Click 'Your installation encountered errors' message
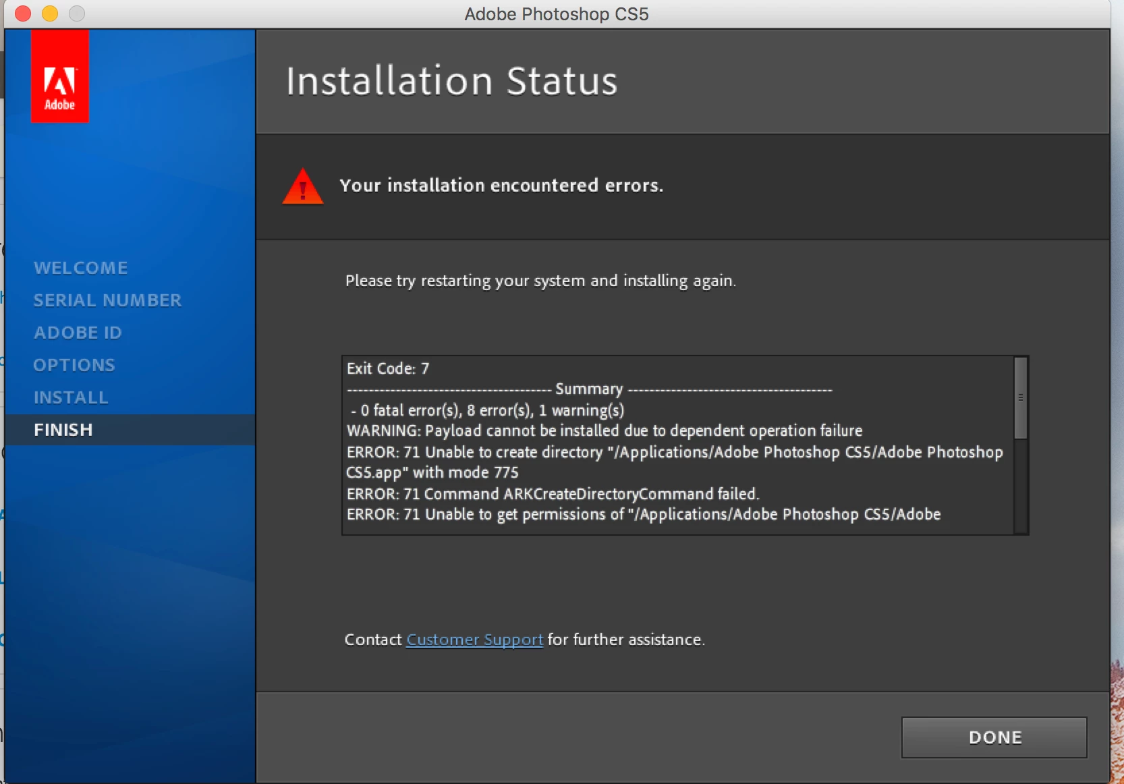 [x=501, y=186]
